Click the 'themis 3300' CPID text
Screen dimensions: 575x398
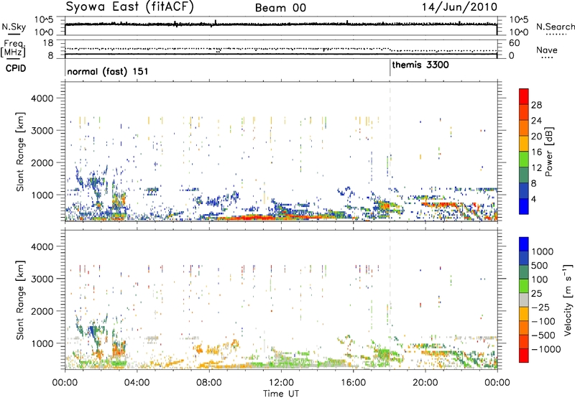[x=420, y=65]
